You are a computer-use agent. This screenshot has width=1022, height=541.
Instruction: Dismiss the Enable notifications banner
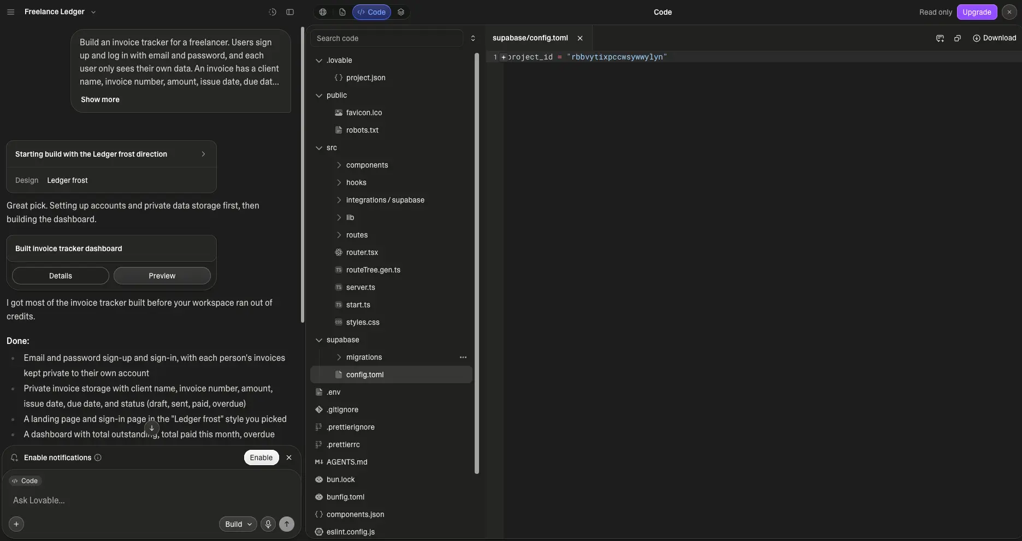(x=289, y=457)
